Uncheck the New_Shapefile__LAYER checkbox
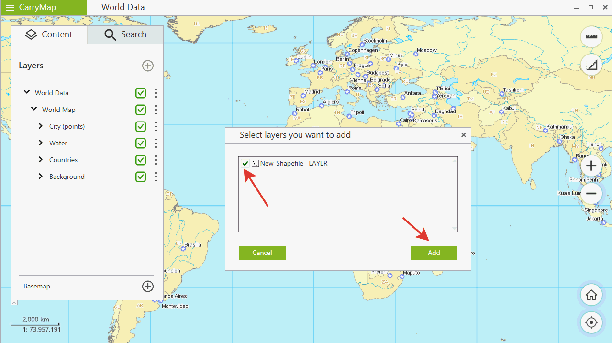This screenshot has height=343, width=612. pyautogui.click(x=245, y=164)
